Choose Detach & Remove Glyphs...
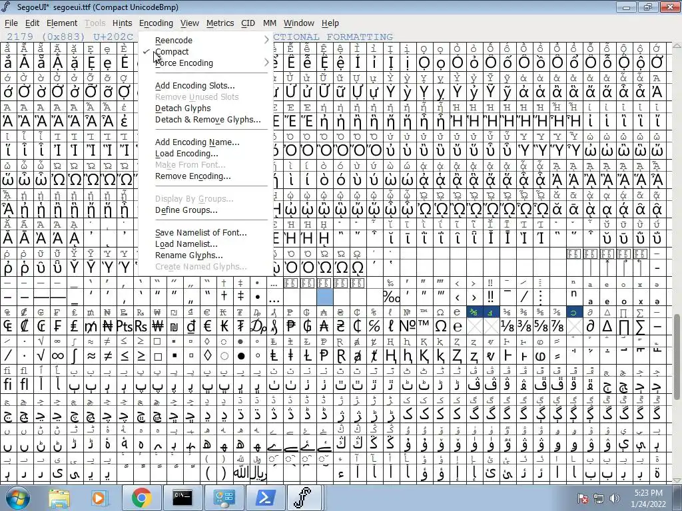The image size is (682, 511). [208, 120]
